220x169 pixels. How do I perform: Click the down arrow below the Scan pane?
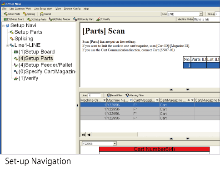[188, 89]
